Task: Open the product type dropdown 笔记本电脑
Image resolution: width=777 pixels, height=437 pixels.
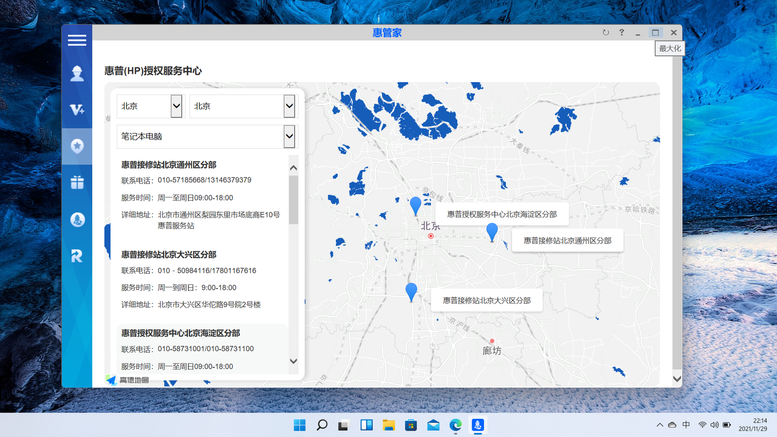Action: tap(207, 136)
